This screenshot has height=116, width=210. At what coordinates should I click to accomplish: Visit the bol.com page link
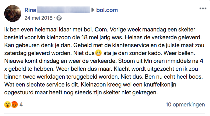[x=107, y=10]
